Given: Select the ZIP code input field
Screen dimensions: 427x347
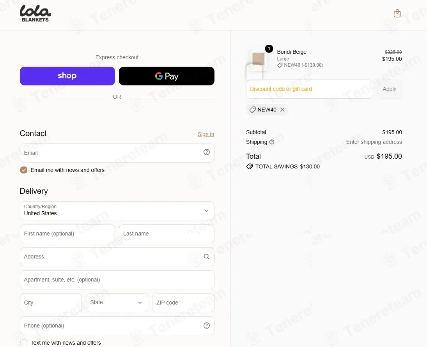Looking at the screenshot, I should 183,303.
